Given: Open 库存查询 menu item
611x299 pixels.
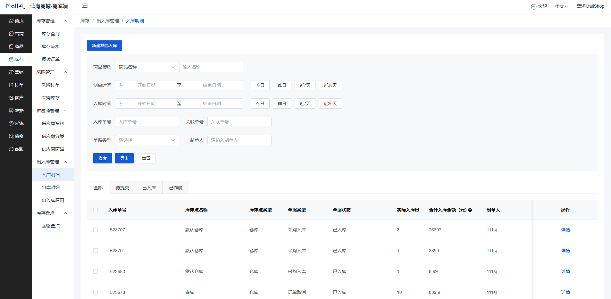Looking at the screenshot, I should pyautogui.click(x=53, y=34).
